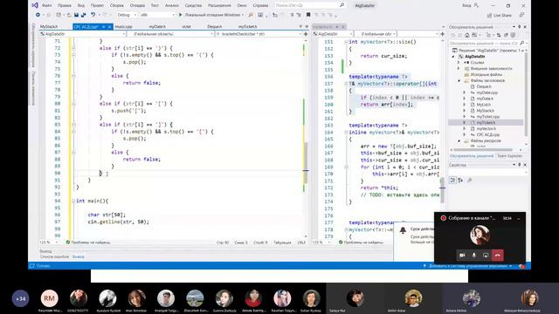Click the bookmark icon in the toolbar
The image size is (559, 314).
pos(308,15)
